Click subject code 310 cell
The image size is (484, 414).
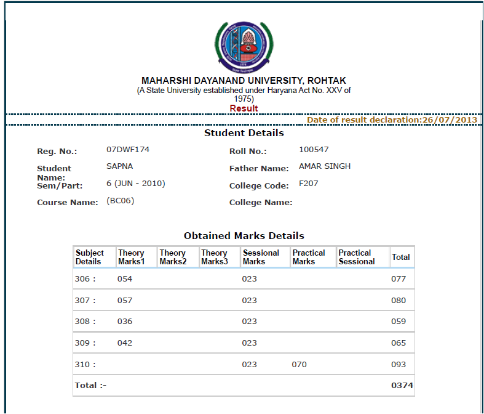point(85,365)
